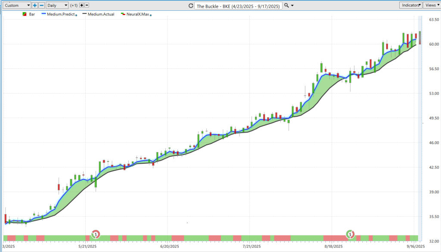
Task: Open the Custom date range dropdown
Action: pyautogui.click(x=17, y=5)
